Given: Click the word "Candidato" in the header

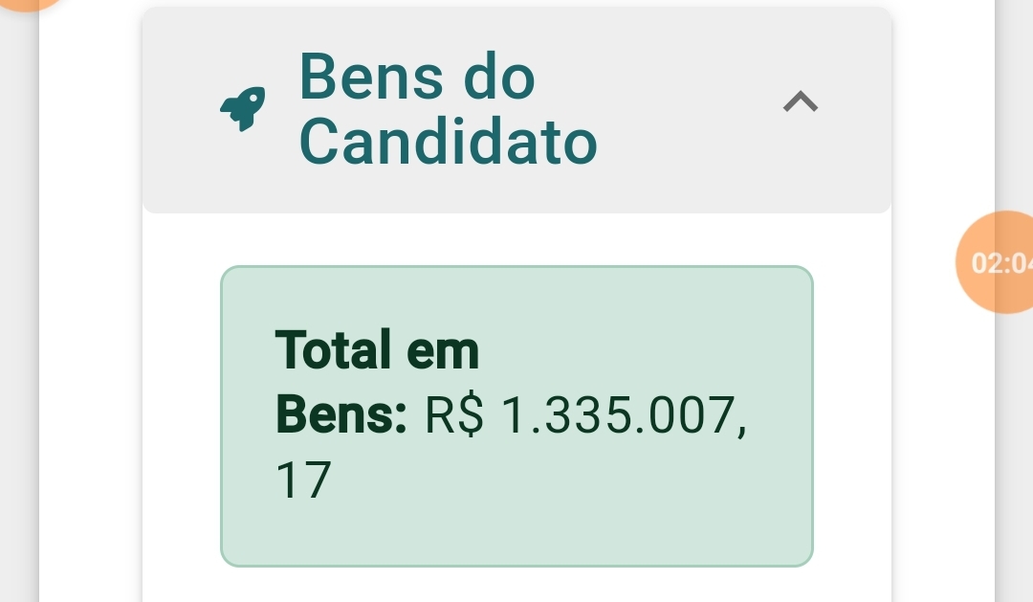Looking at the screenshot, I should [448, 143].
